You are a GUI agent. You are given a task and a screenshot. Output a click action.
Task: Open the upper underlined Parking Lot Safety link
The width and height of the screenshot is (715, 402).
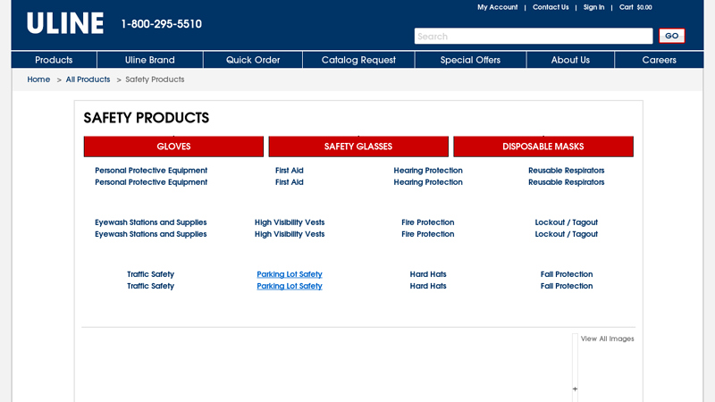[x=290, y=274]
